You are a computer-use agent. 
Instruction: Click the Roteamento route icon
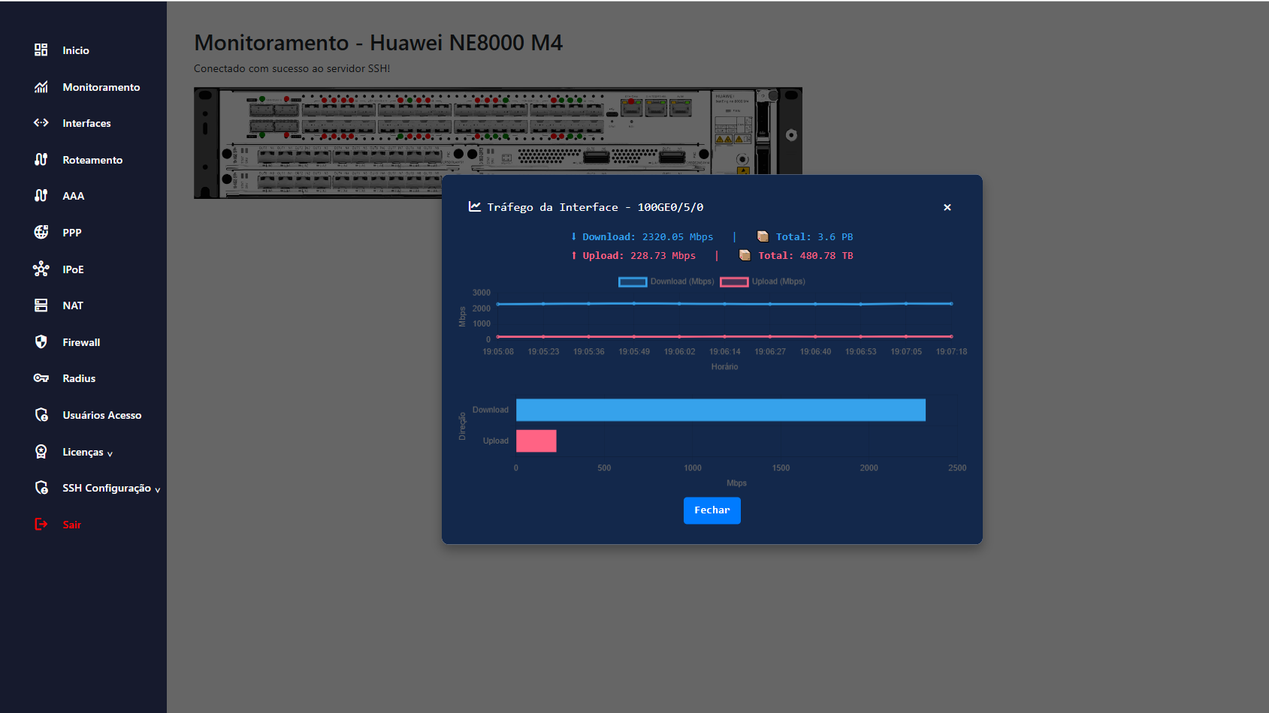click(x=41, y=160)
